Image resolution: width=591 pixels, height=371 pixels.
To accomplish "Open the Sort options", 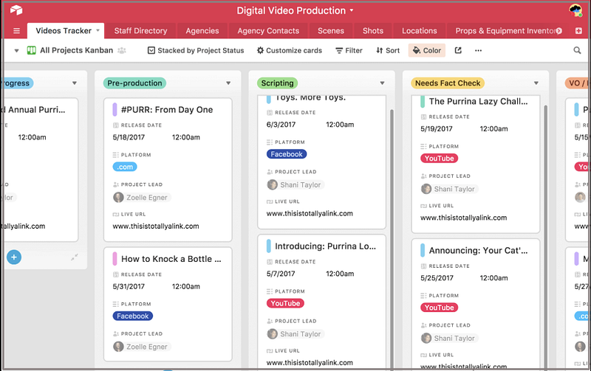I will 387,50.
